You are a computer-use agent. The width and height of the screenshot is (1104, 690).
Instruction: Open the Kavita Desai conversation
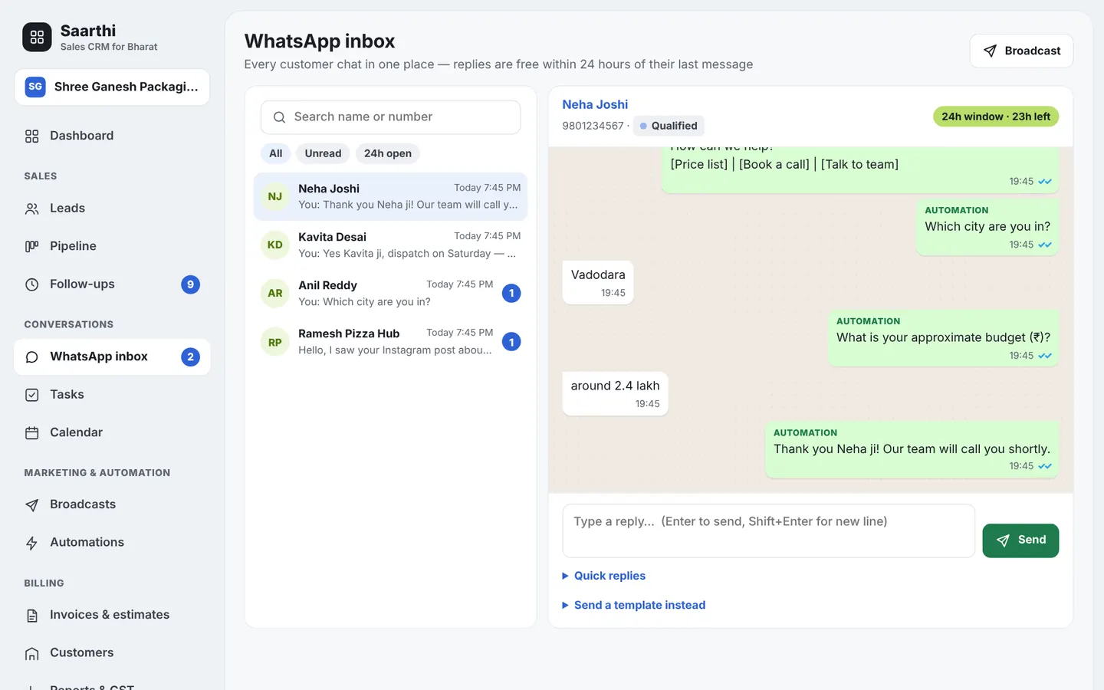tap(390, 245)
